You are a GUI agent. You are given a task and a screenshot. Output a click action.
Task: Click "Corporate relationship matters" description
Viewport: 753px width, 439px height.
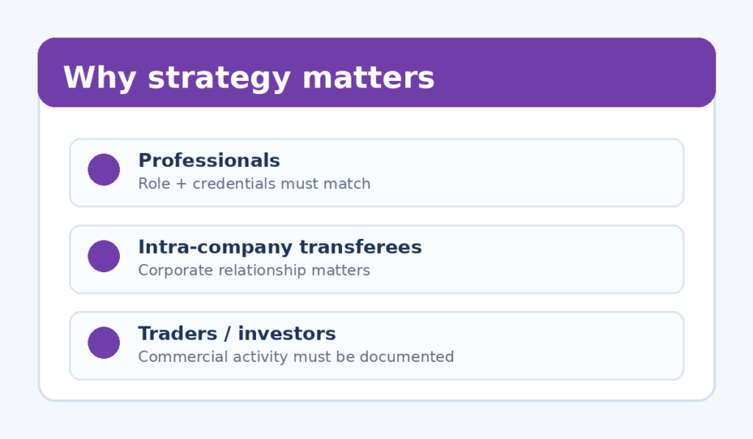coord(254,271)
